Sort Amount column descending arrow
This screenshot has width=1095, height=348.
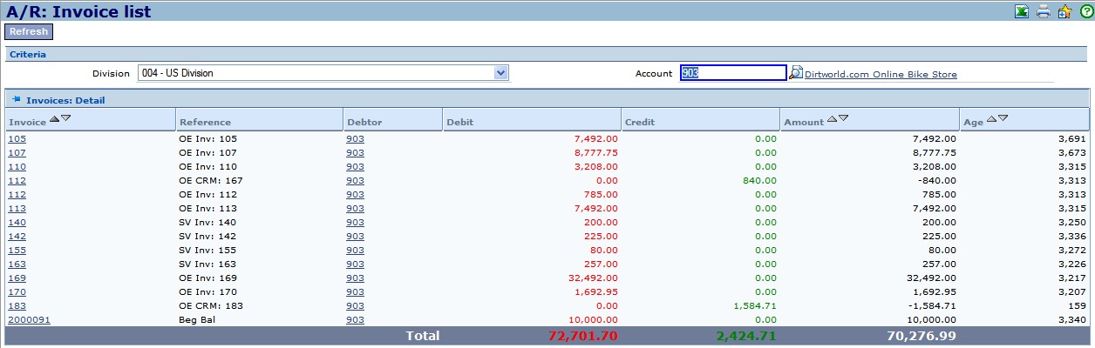click(843, 118)
